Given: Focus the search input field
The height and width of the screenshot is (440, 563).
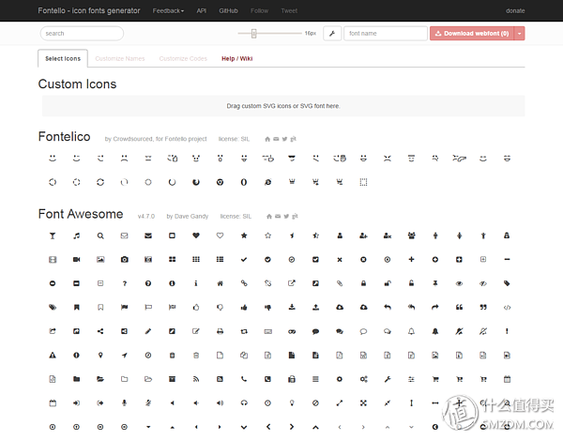Looking at the screenshot, I should click(x=82, y=34).
